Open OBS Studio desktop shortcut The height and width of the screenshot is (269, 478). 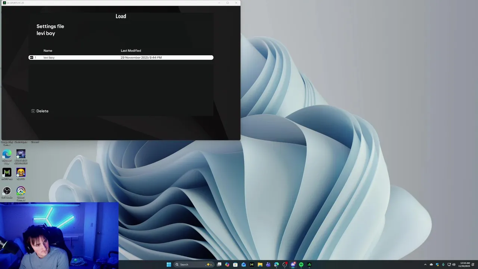[x=7, y=193]
